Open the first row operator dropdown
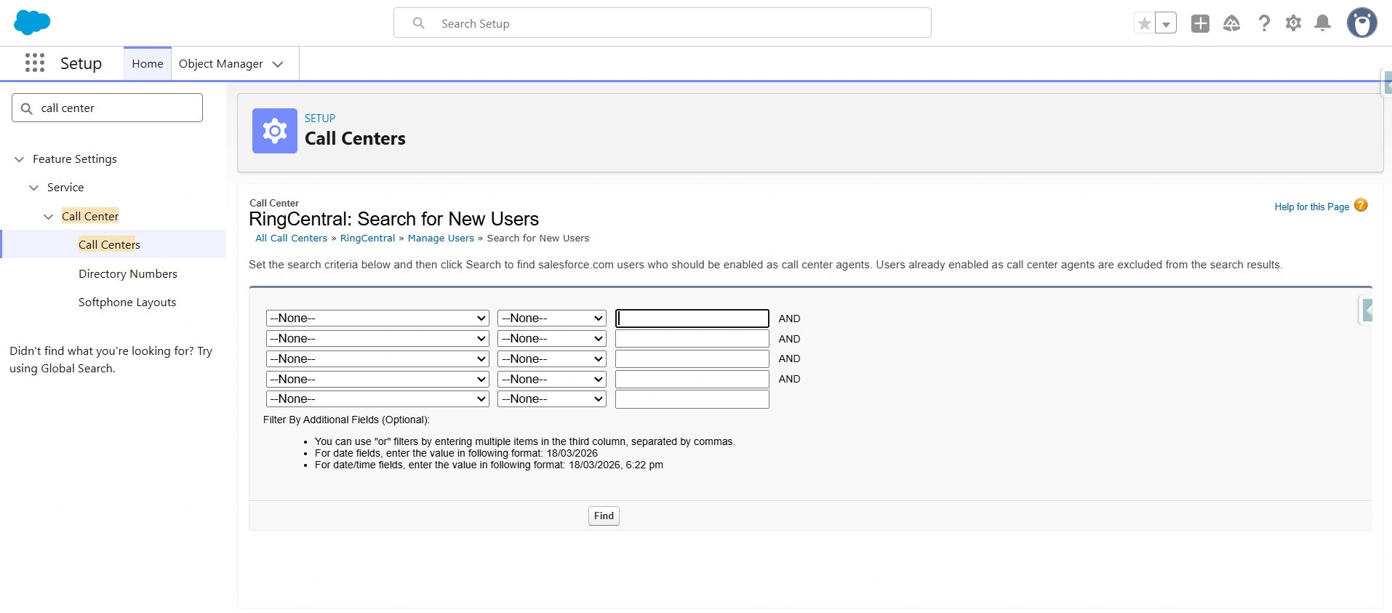 point(551,318)
